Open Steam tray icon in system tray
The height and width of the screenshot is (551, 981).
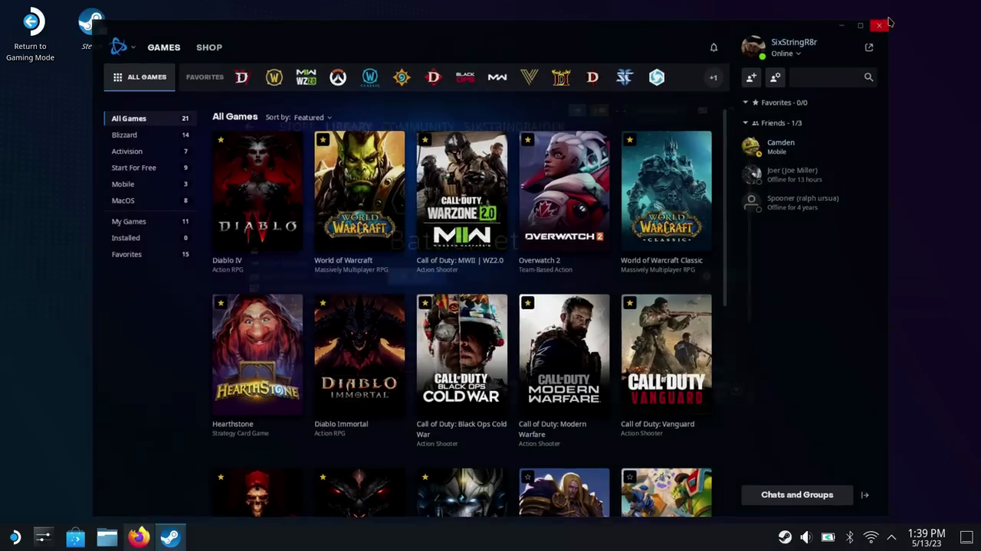click(785, 537)
